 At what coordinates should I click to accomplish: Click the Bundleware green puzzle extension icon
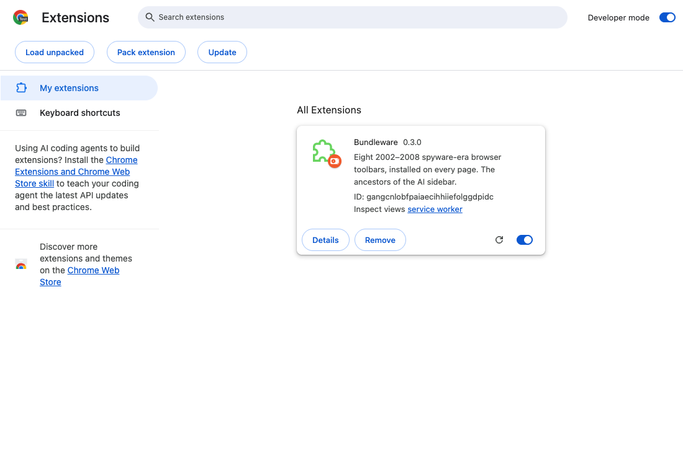[x=326, y=153]
